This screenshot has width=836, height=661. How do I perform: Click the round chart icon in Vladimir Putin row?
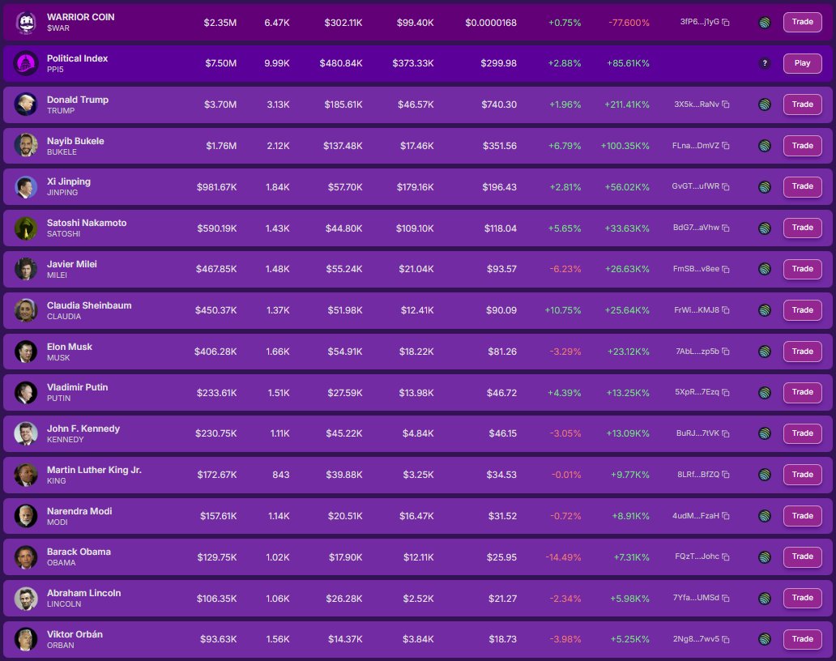coord(765,392)
